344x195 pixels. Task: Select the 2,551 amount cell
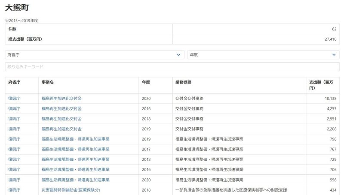click(323, 119)
